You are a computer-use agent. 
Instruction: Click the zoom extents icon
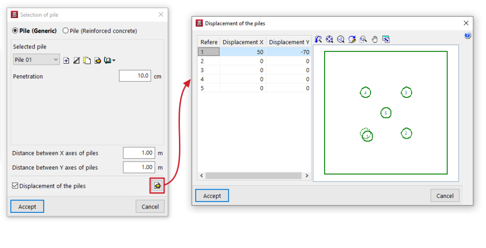point(329,39)
